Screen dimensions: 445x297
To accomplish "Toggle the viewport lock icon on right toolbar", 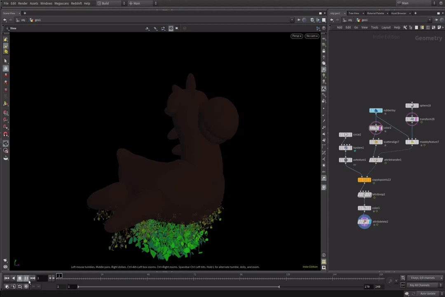I will coord(324,51).
